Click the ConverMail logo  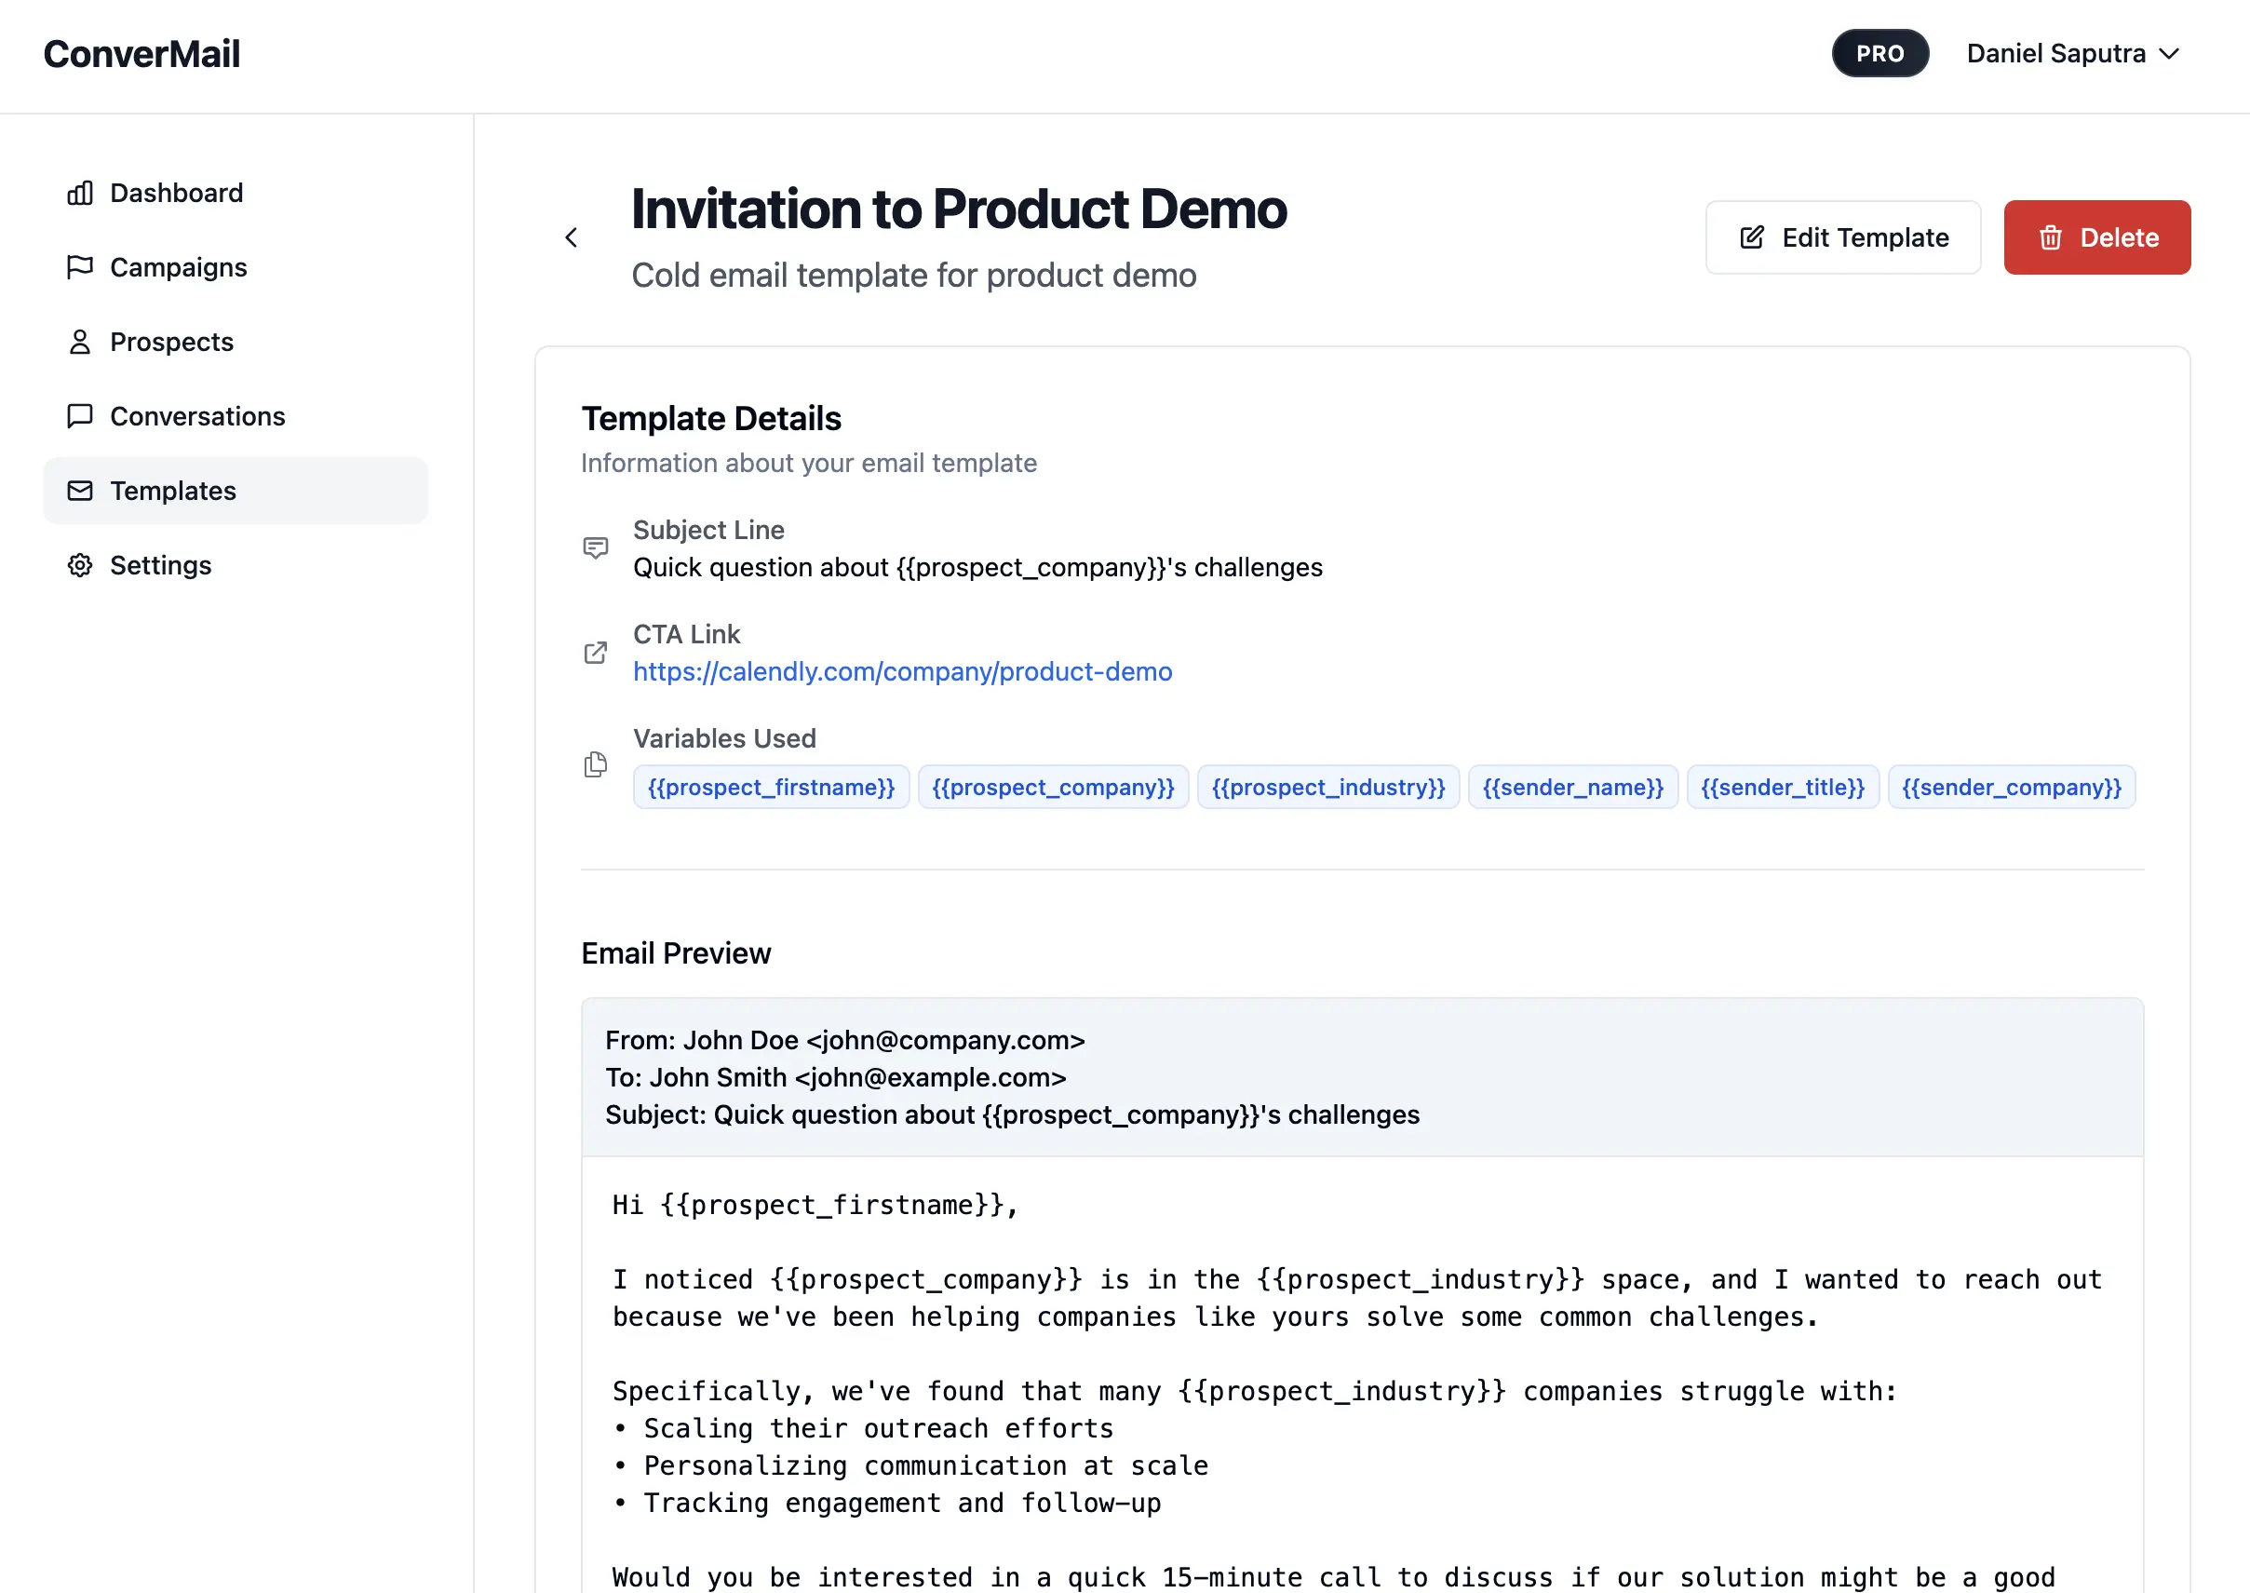coord(142,54)
